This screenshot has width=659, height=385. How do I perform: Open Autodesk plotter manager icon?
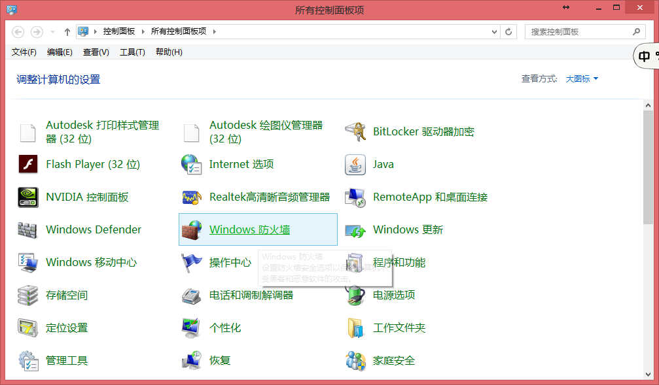(x=192, y=132)
